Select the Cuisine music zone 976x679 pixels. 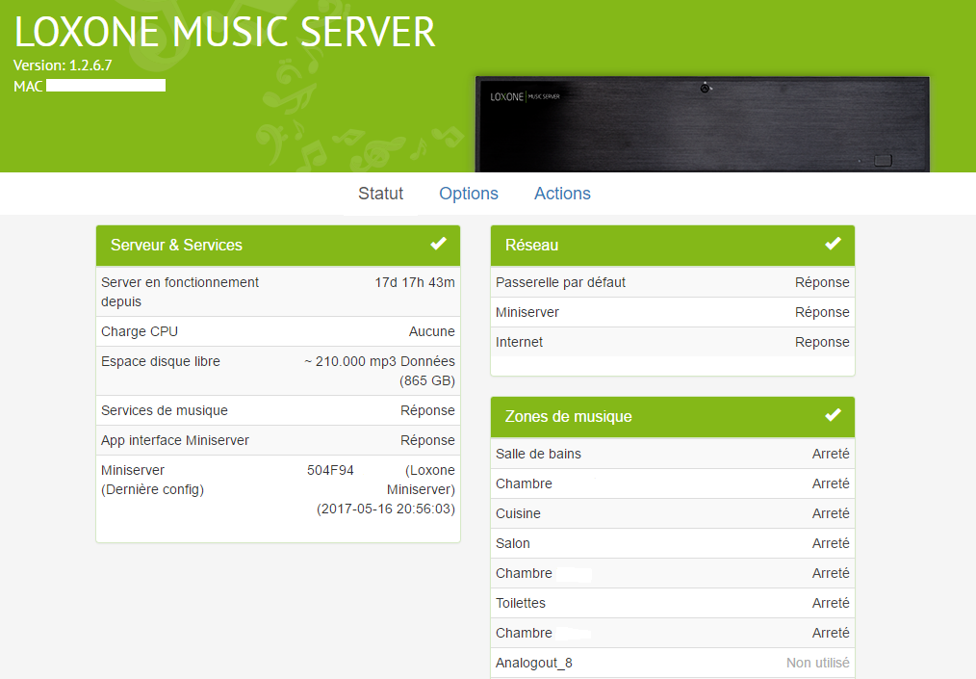pos(672,513)
